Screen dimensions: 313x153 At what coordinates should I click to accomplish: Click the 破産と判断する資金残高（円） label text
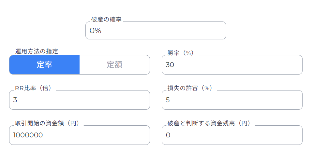[x=209, y=123]
